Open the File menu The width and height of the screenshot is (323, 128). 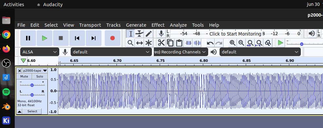(x=21, y=25)
